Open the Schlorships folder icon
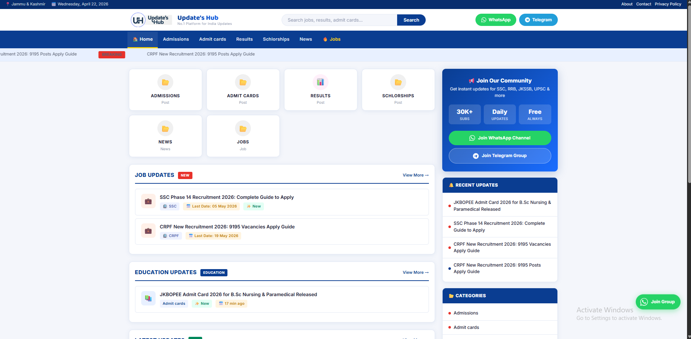691x339 pixels. (x=398, y=82)
